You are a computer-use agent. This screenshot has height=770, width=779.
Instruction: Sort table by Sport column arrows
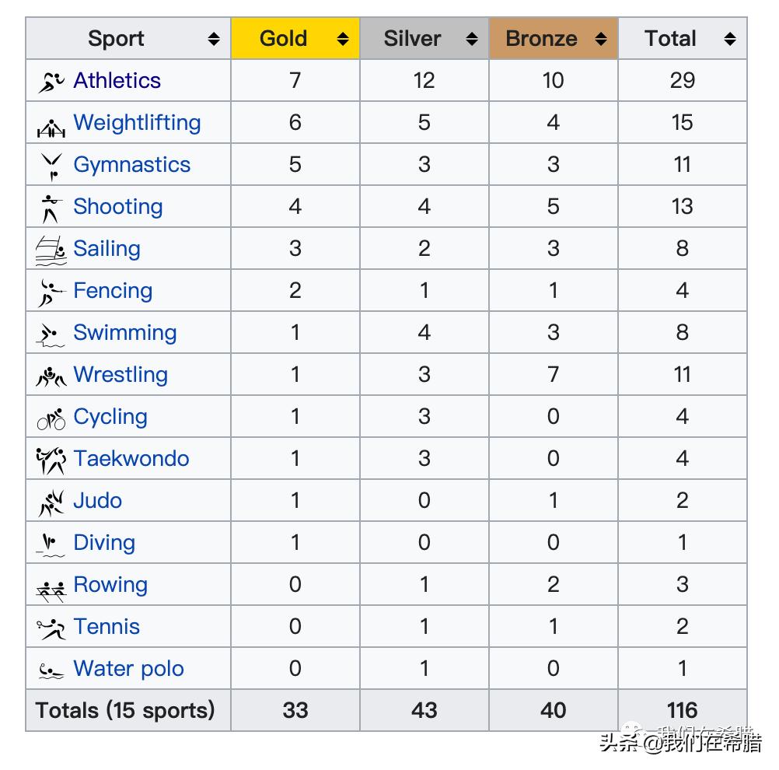tap(214, 39)
